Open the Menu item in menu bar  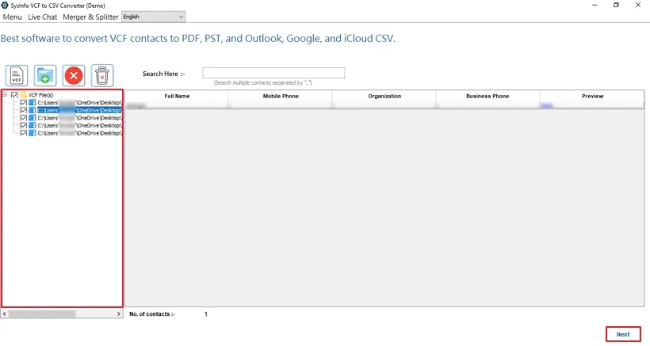(x=12, y=17)
